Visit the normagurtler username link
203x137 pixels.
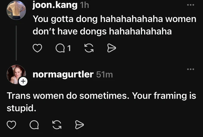63,74
